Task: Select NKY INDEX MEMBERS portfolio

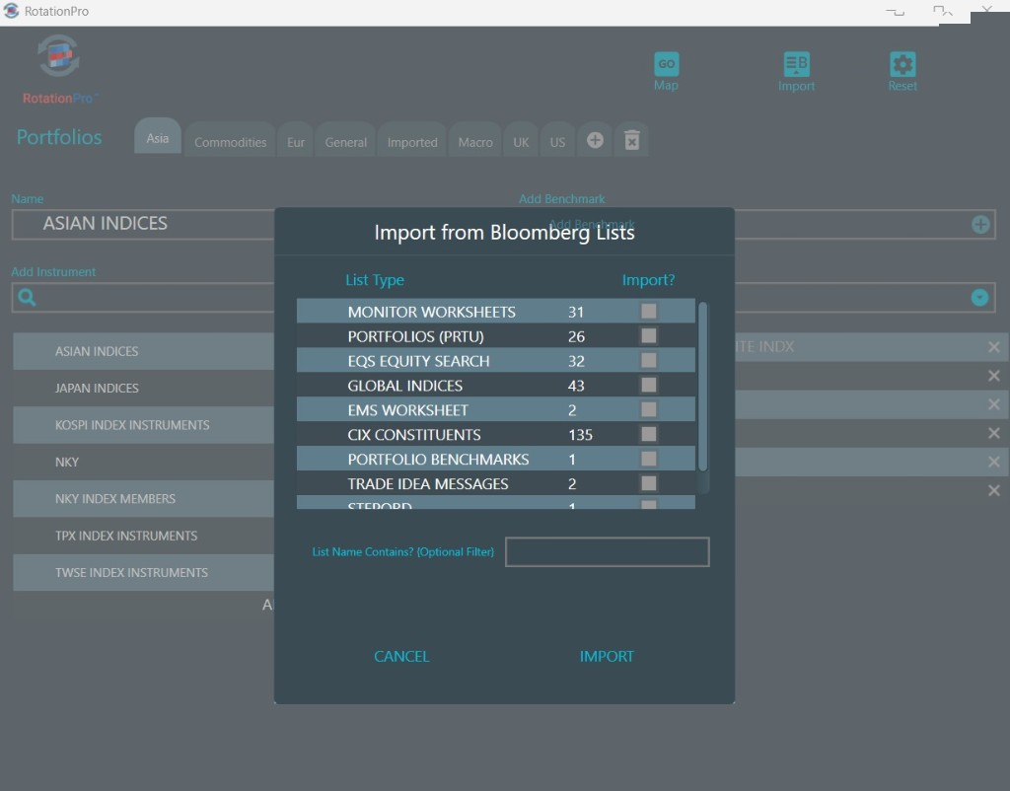Action: [143, 498]
